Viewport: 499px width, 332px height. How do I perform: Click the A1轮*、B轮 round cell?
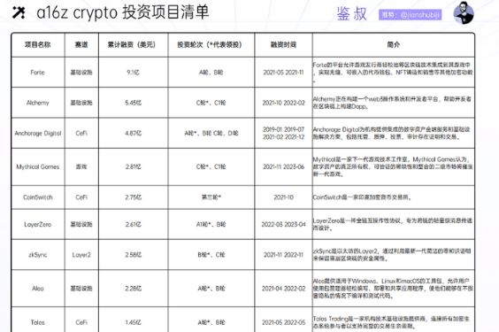[x=211, y=224]
